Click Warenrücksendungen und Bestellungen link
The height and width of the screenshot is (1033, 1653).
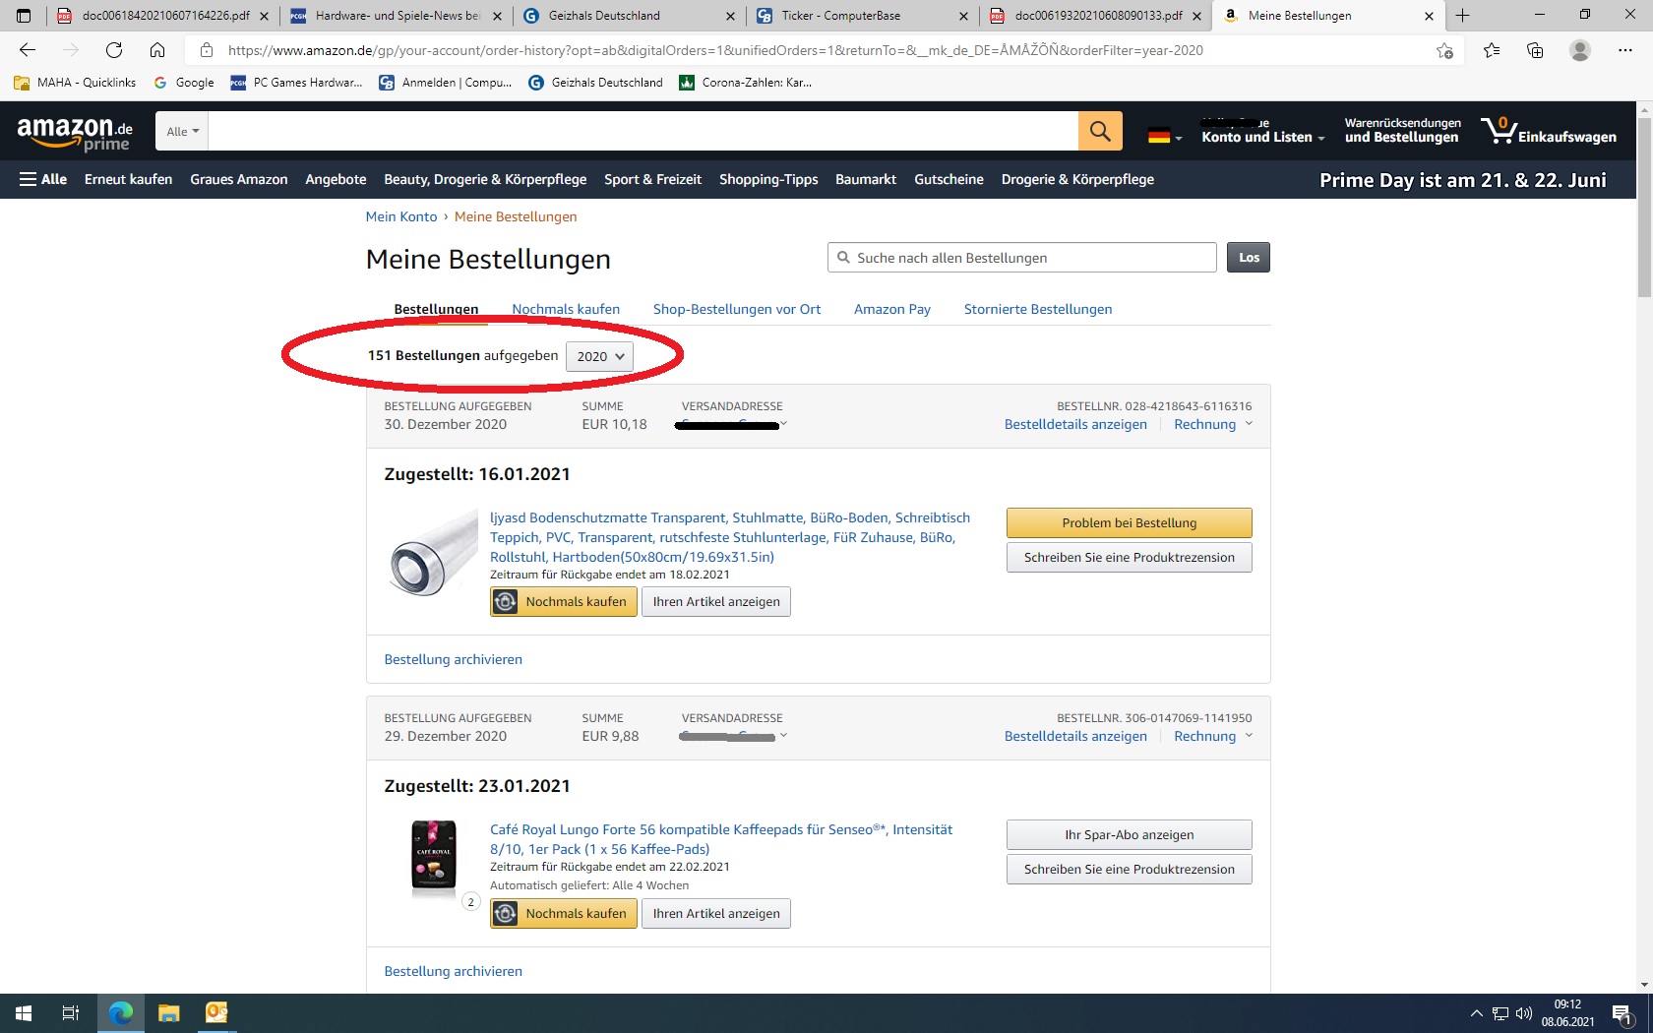coord(1402,131)
